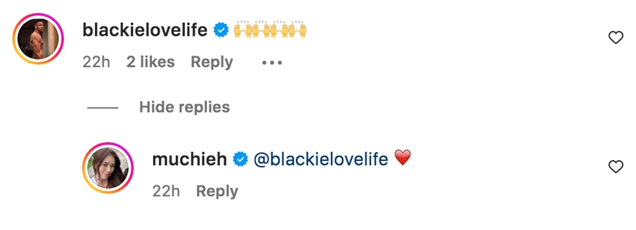The image size is (636, 230).
Task: Open the muchieh username profile link
Action: pyautogui.click(x=190, y=159)
